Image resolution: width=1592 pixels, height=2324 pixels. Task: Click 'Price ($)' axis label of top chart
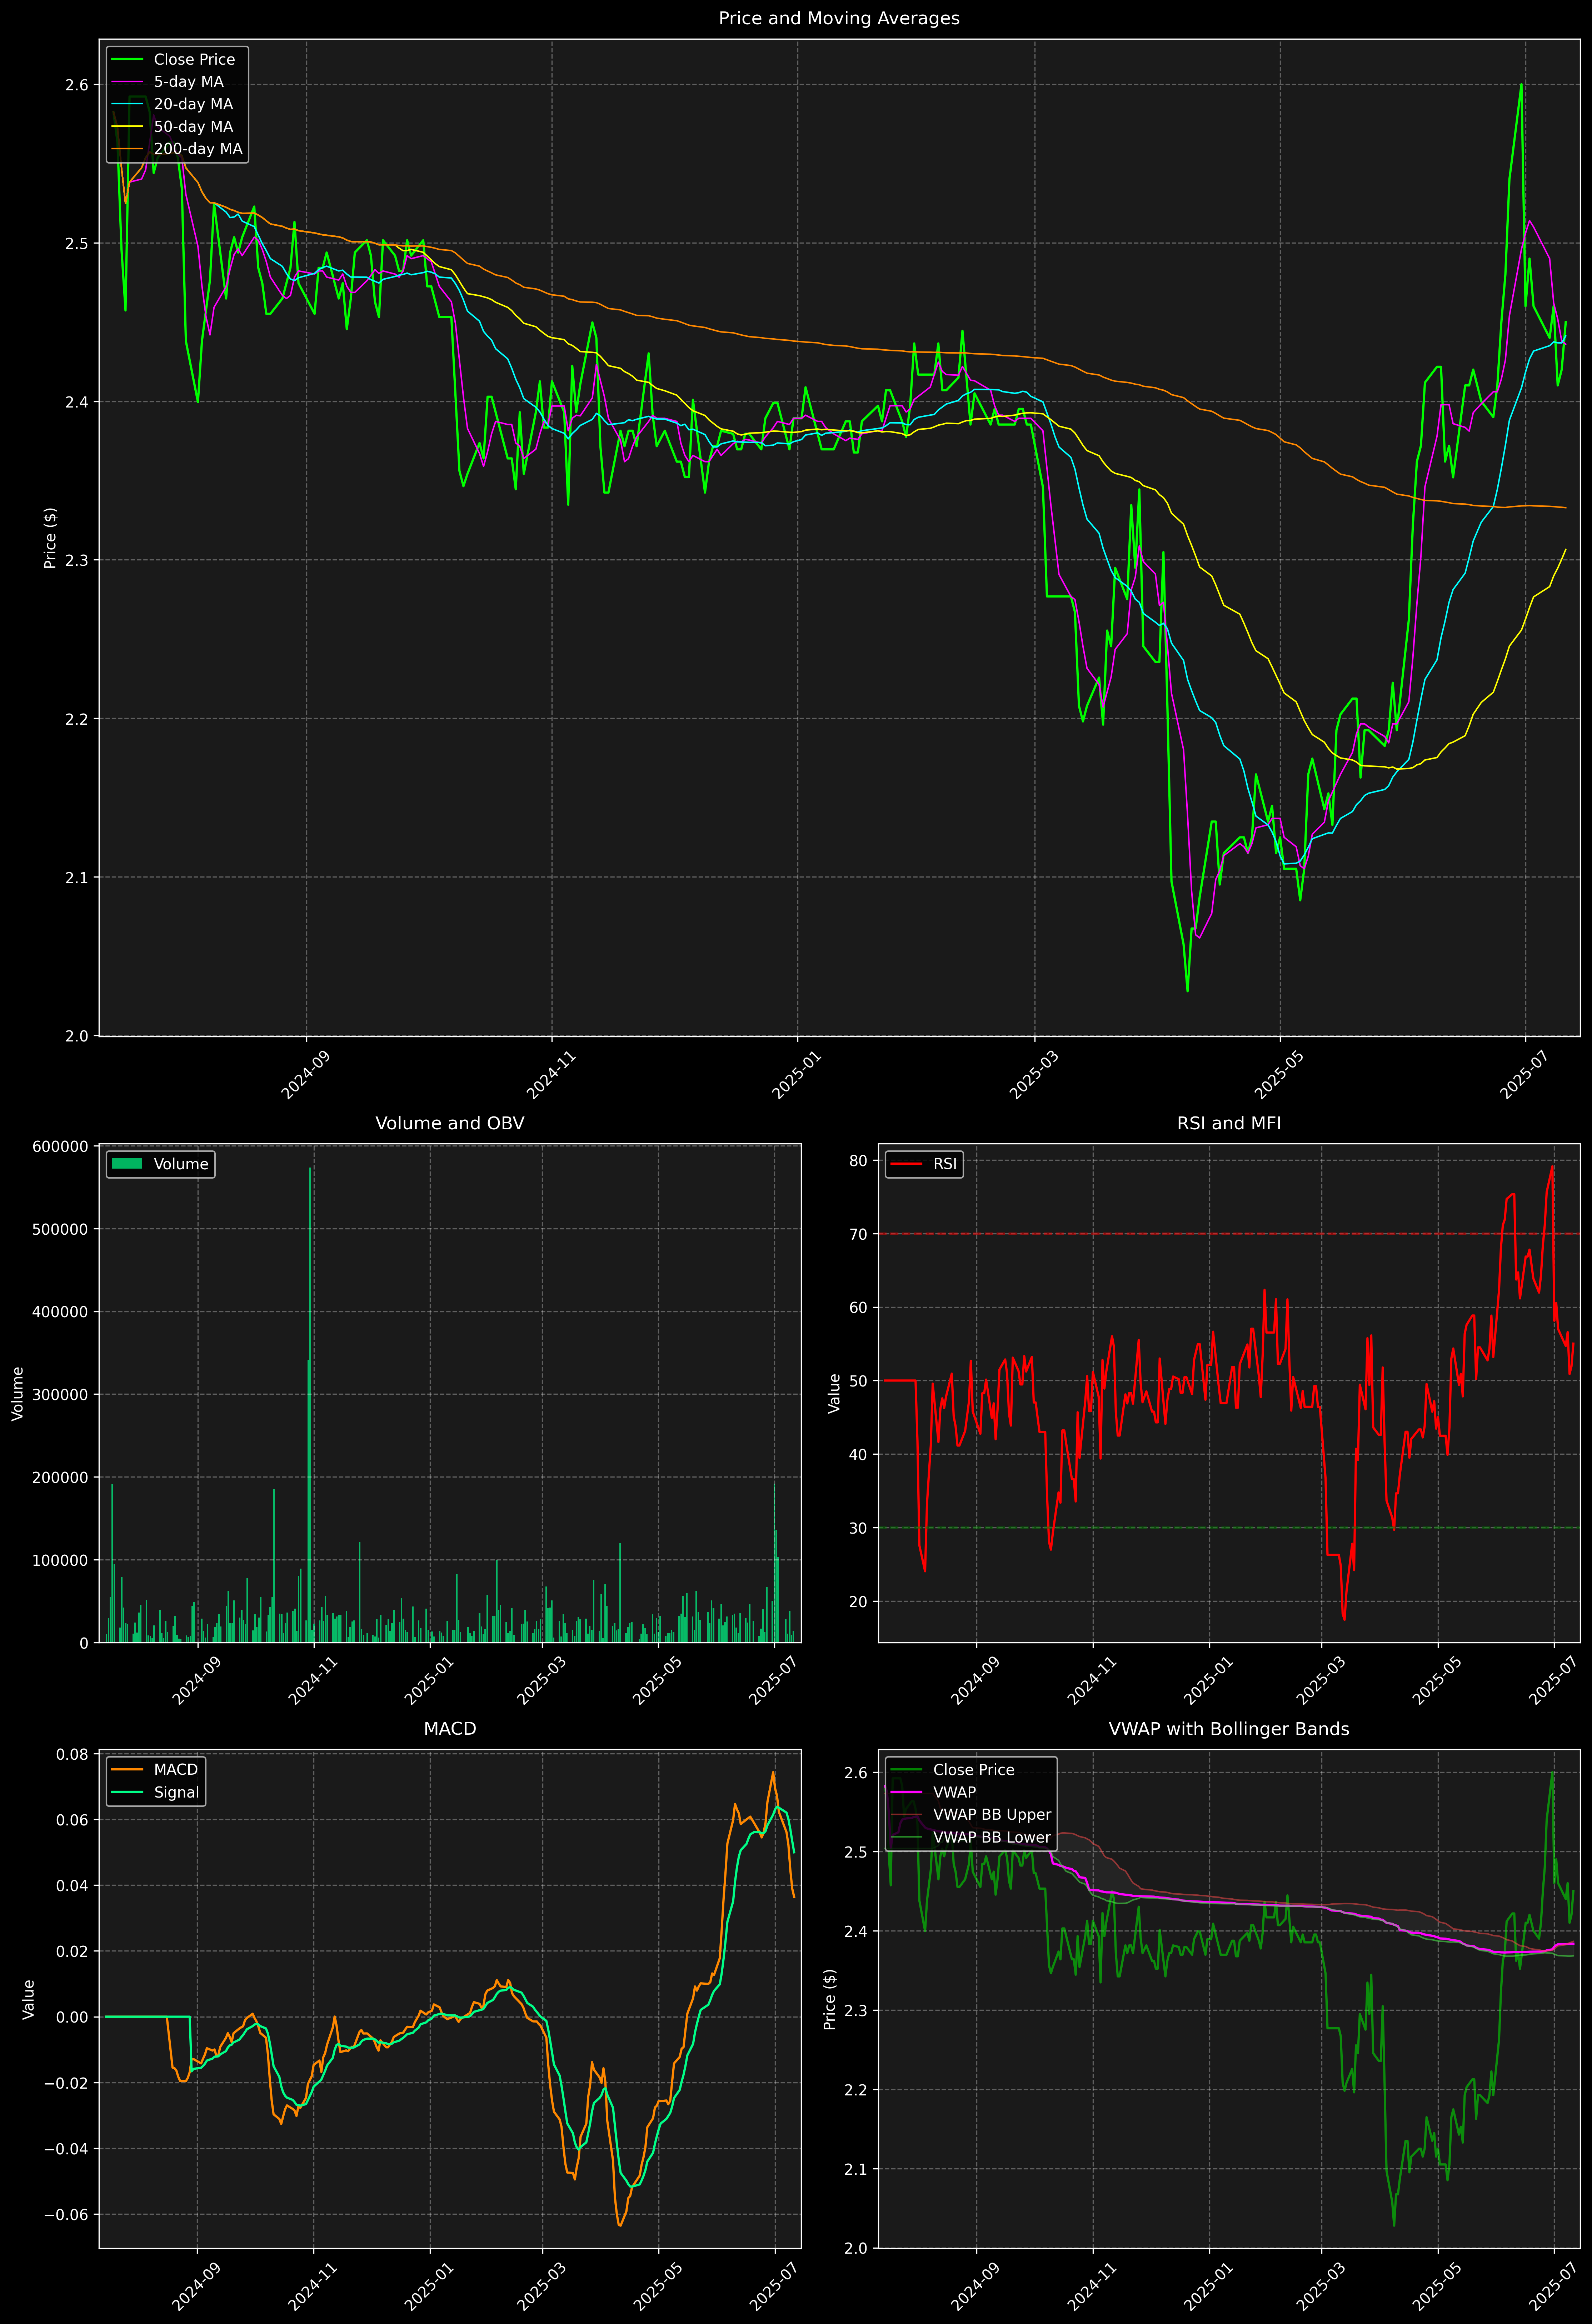click(50, 538)
